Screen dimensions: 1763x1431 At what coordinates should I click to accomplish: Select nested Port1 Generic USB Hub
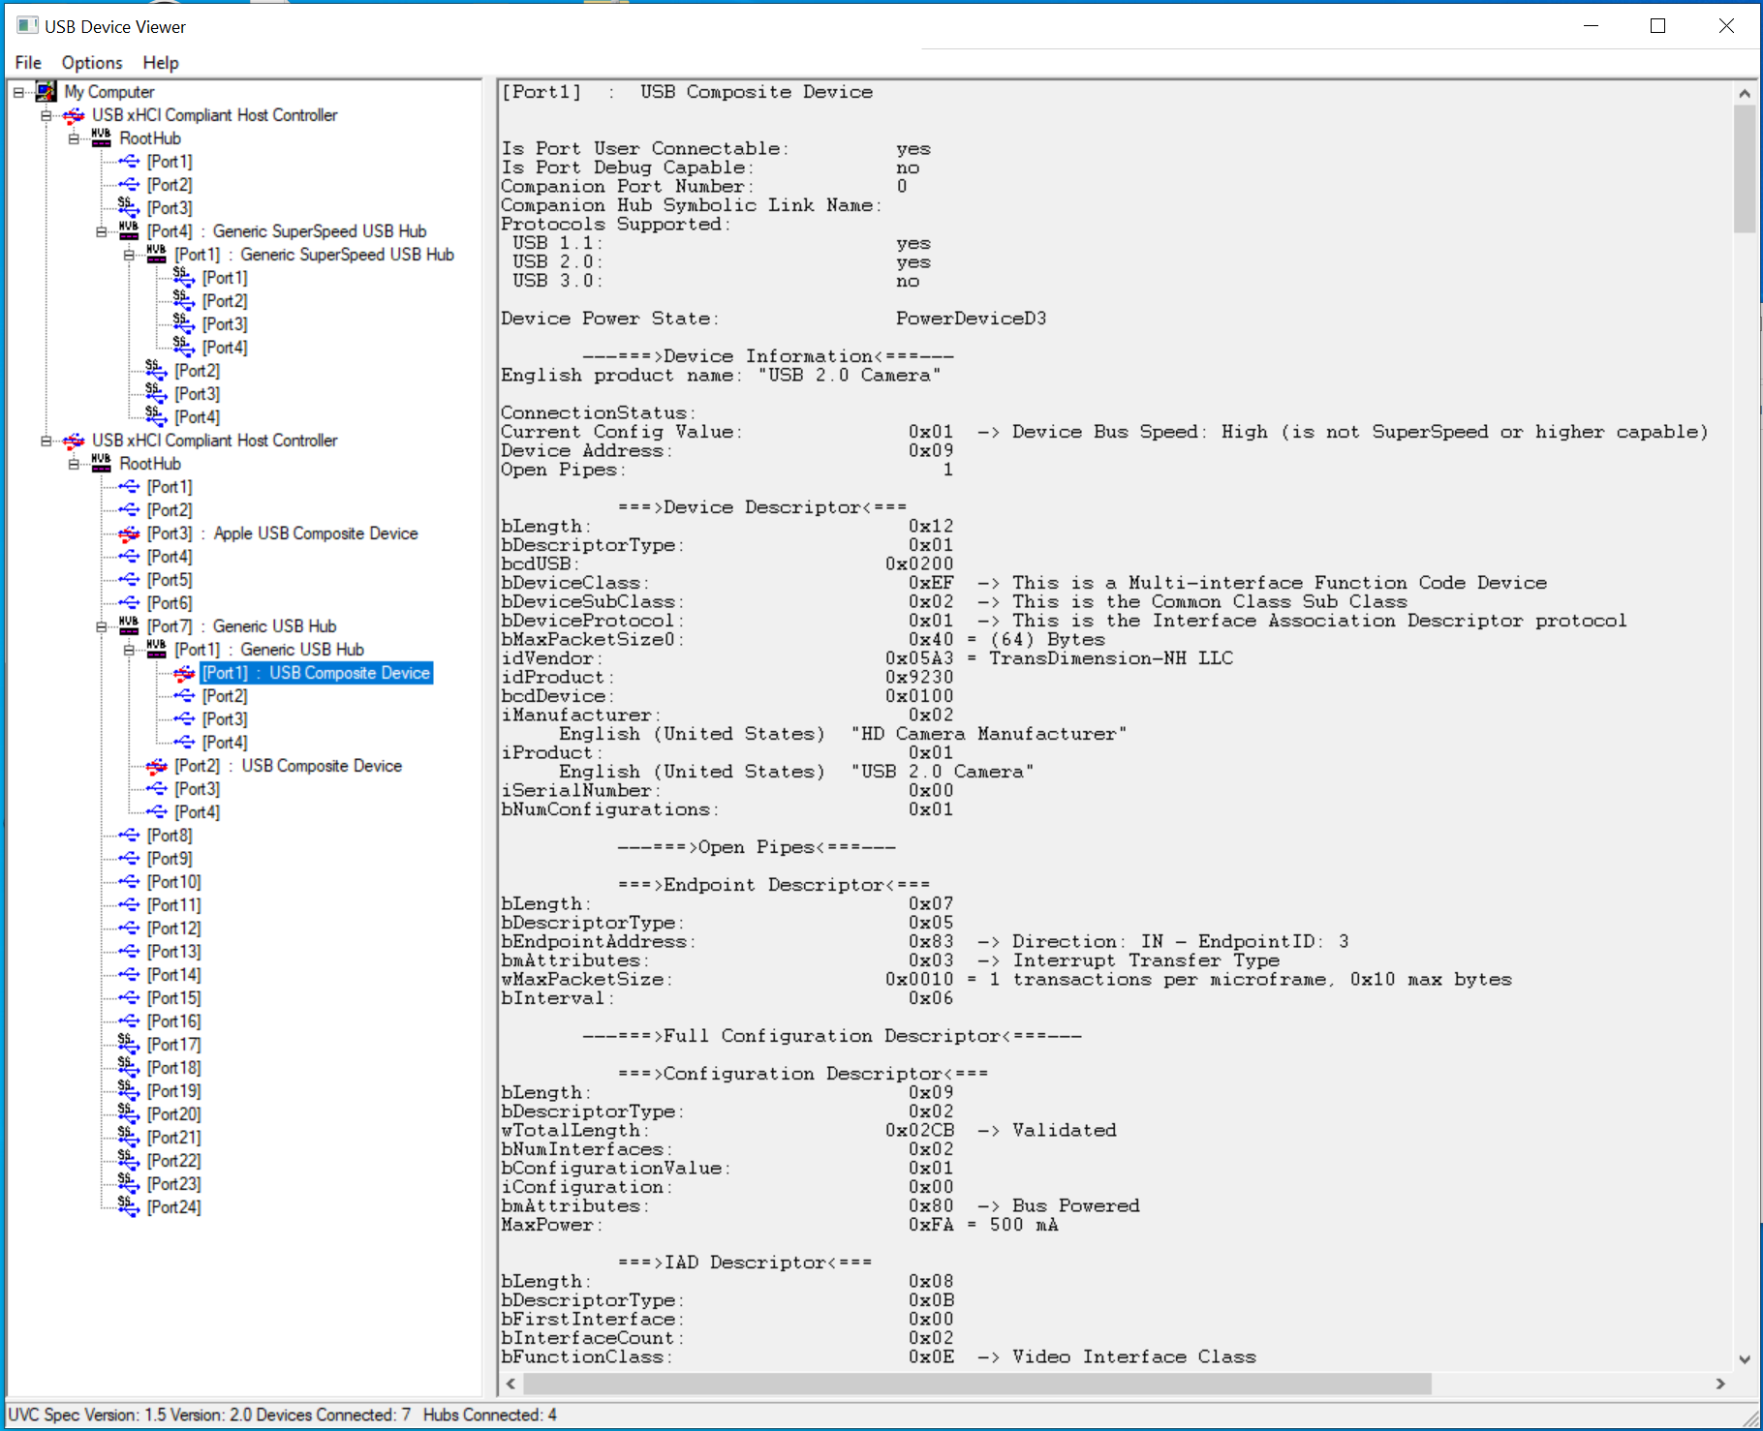point(268,650)
